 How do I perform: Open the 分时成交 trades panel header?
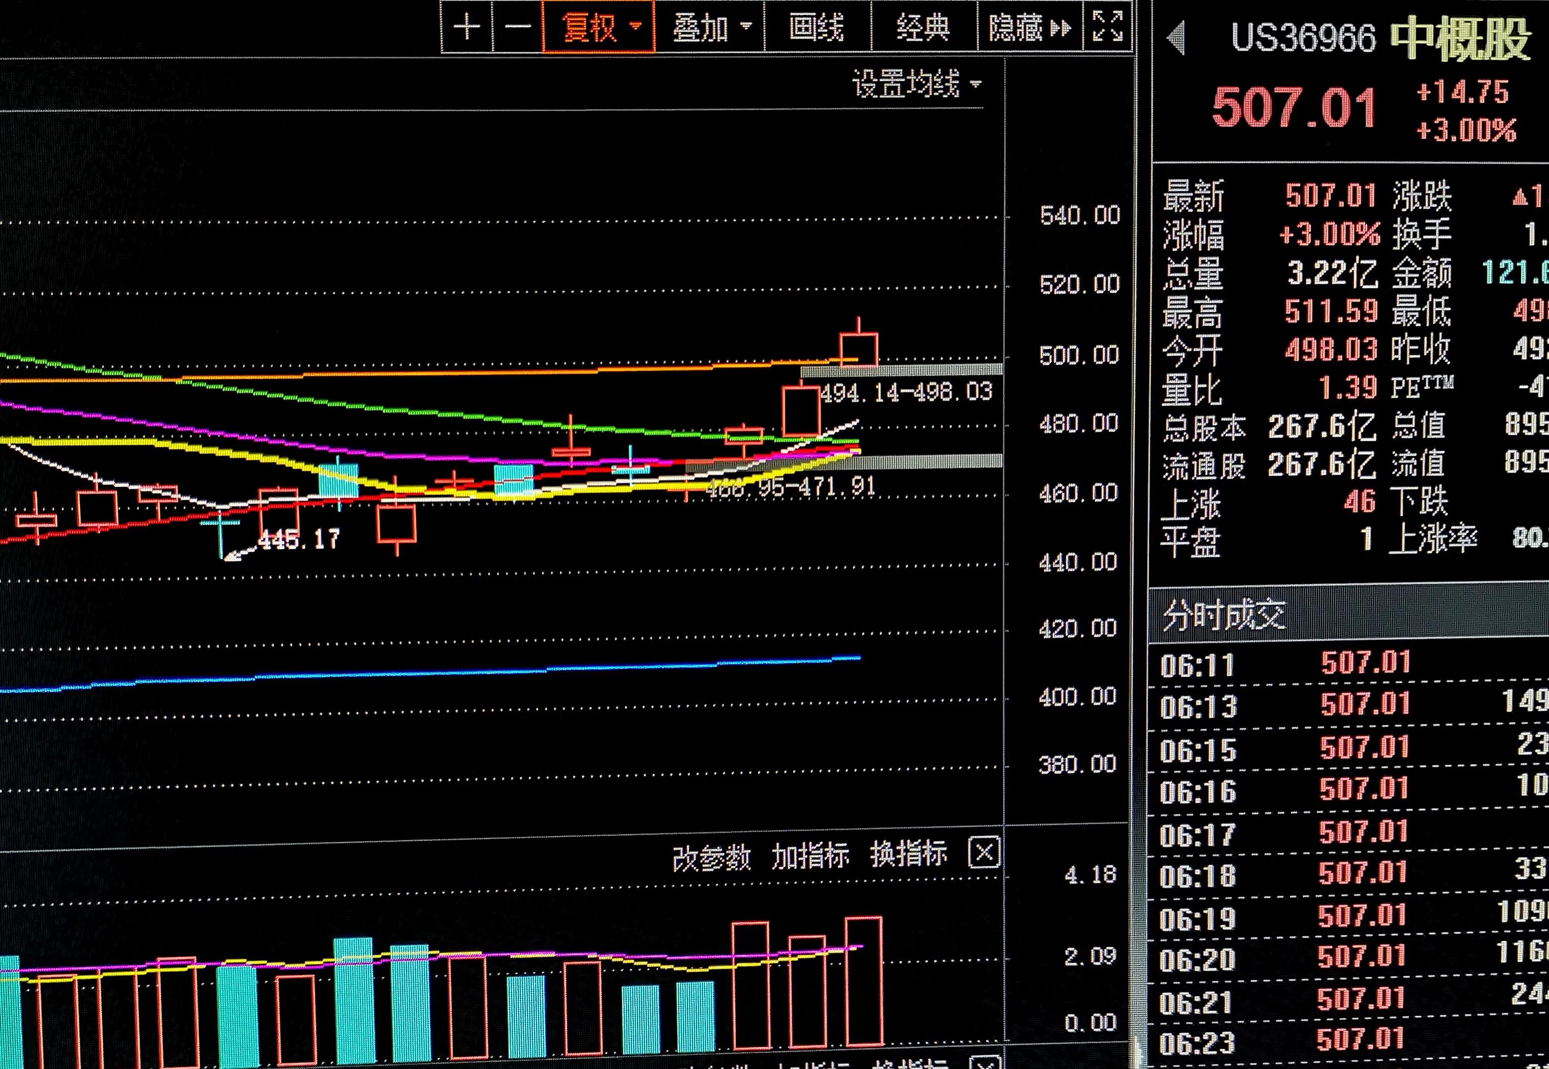[x=1224, y=615]
